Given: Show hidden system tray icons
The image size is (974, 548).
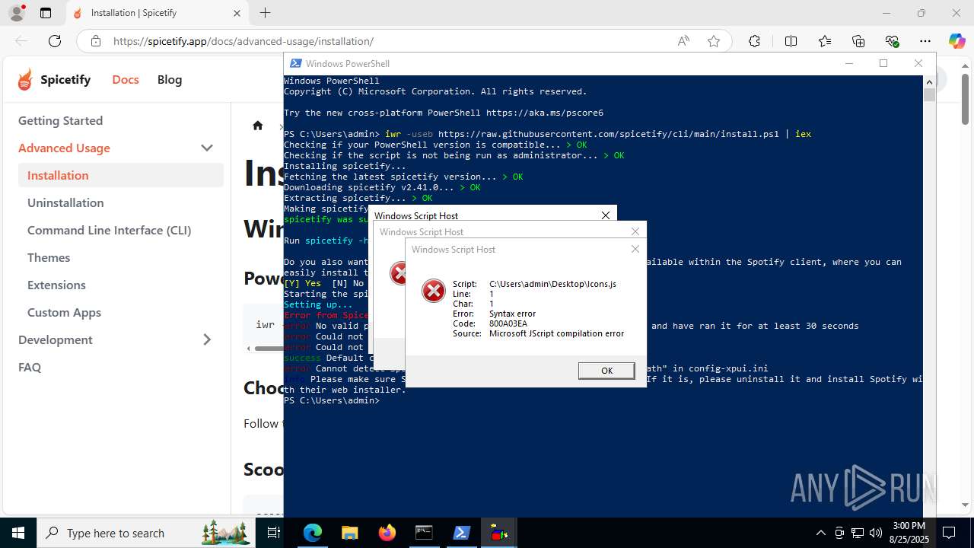Looking at the screenshot, I should (820, 533).
